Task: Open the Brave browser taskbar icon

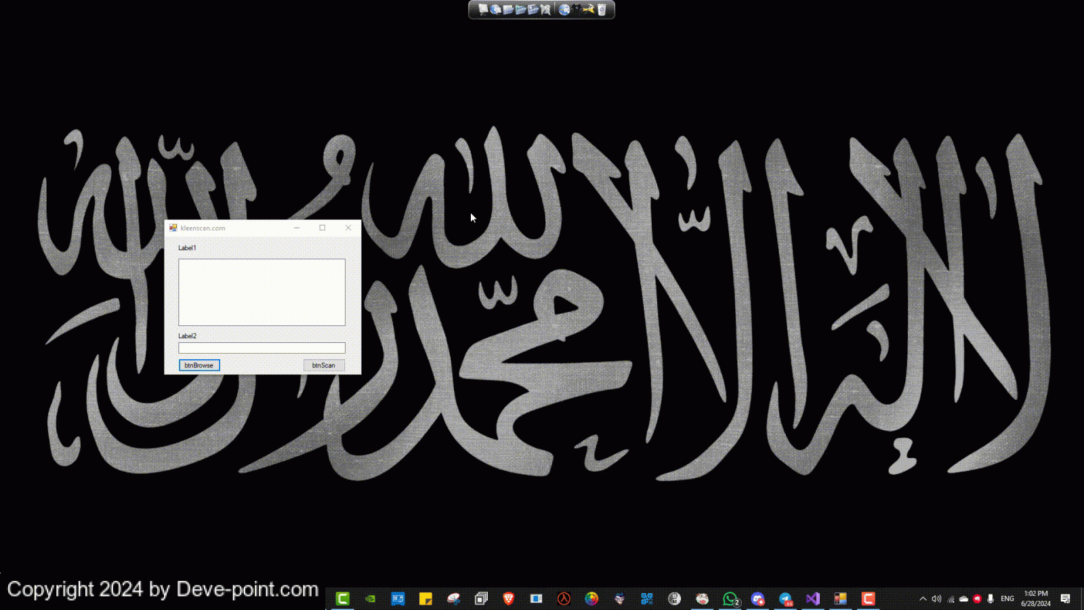Action: click(509, 598)
